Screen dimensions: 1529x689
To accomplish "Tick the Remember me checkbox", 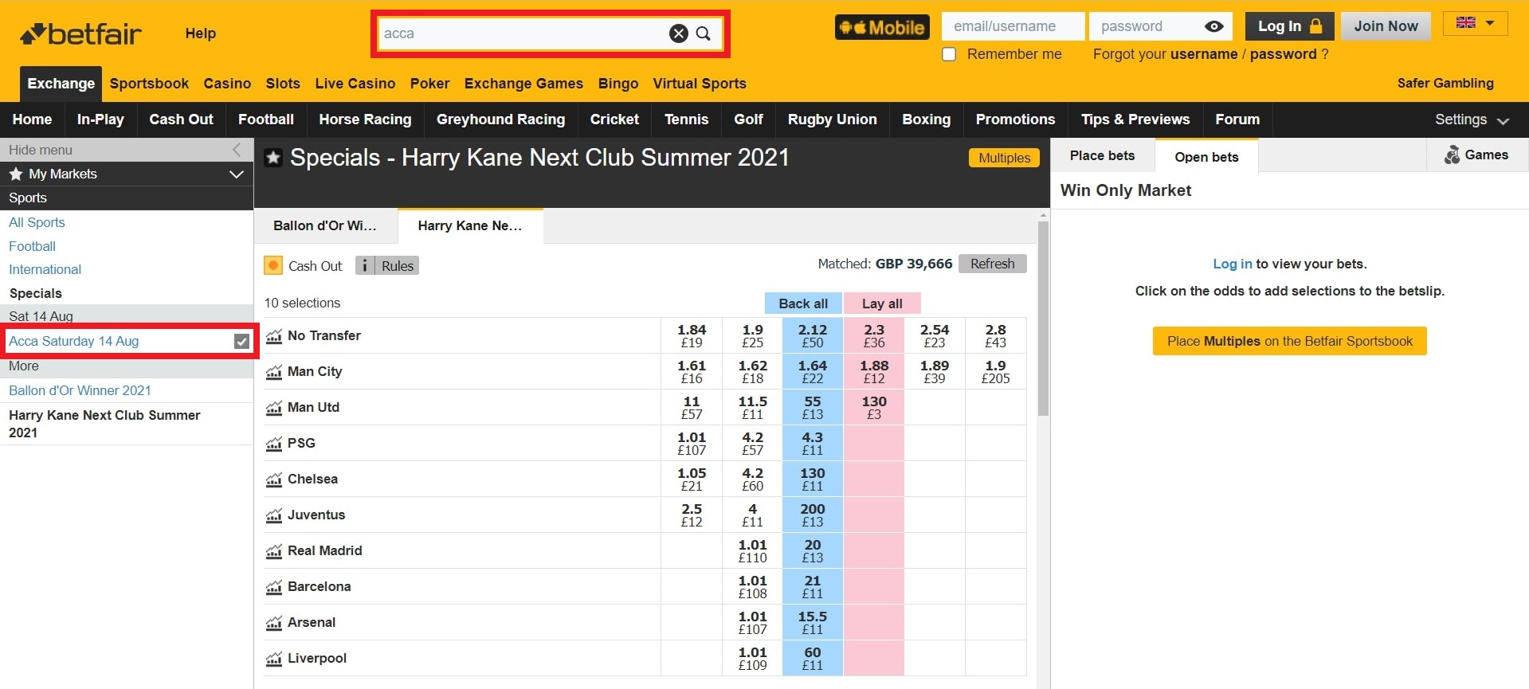I will [949, 54].
